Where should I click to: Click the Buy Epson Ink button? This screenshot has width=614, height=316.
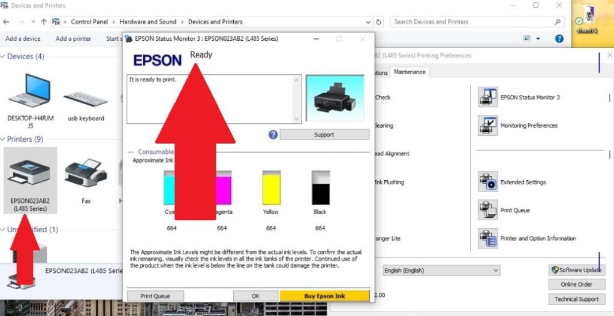[324, 296]
